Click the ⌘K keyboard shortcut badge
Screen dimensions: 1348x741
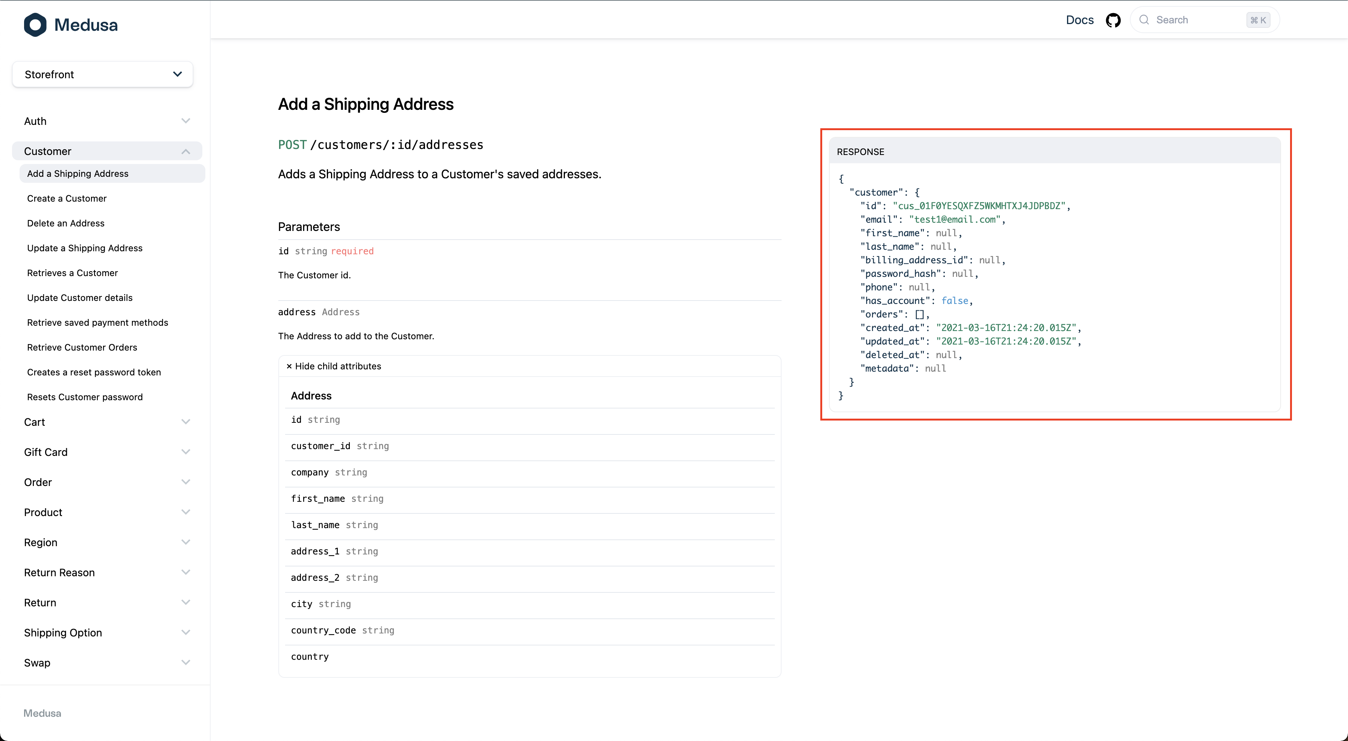coord(1258,20)
